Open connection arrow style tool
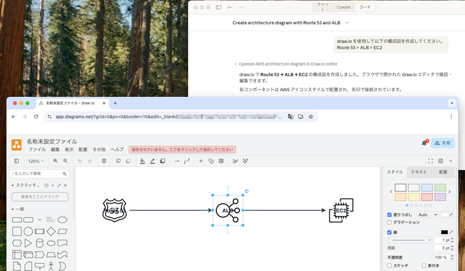This screenshot has height=271, width=465. tap(177, 161)
